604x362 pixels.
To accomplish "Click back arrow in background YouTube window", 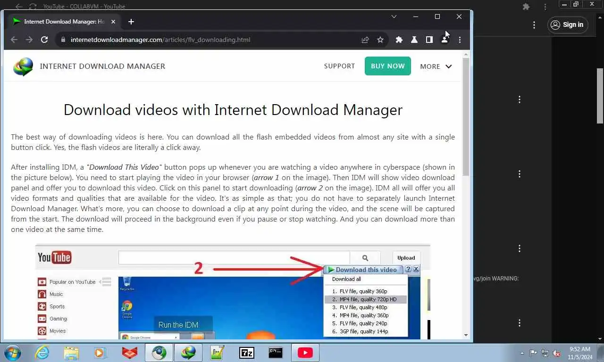I will (18, 7).
